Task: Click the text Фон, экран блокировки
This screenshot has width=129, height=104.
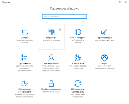Action: coord(104,40)
